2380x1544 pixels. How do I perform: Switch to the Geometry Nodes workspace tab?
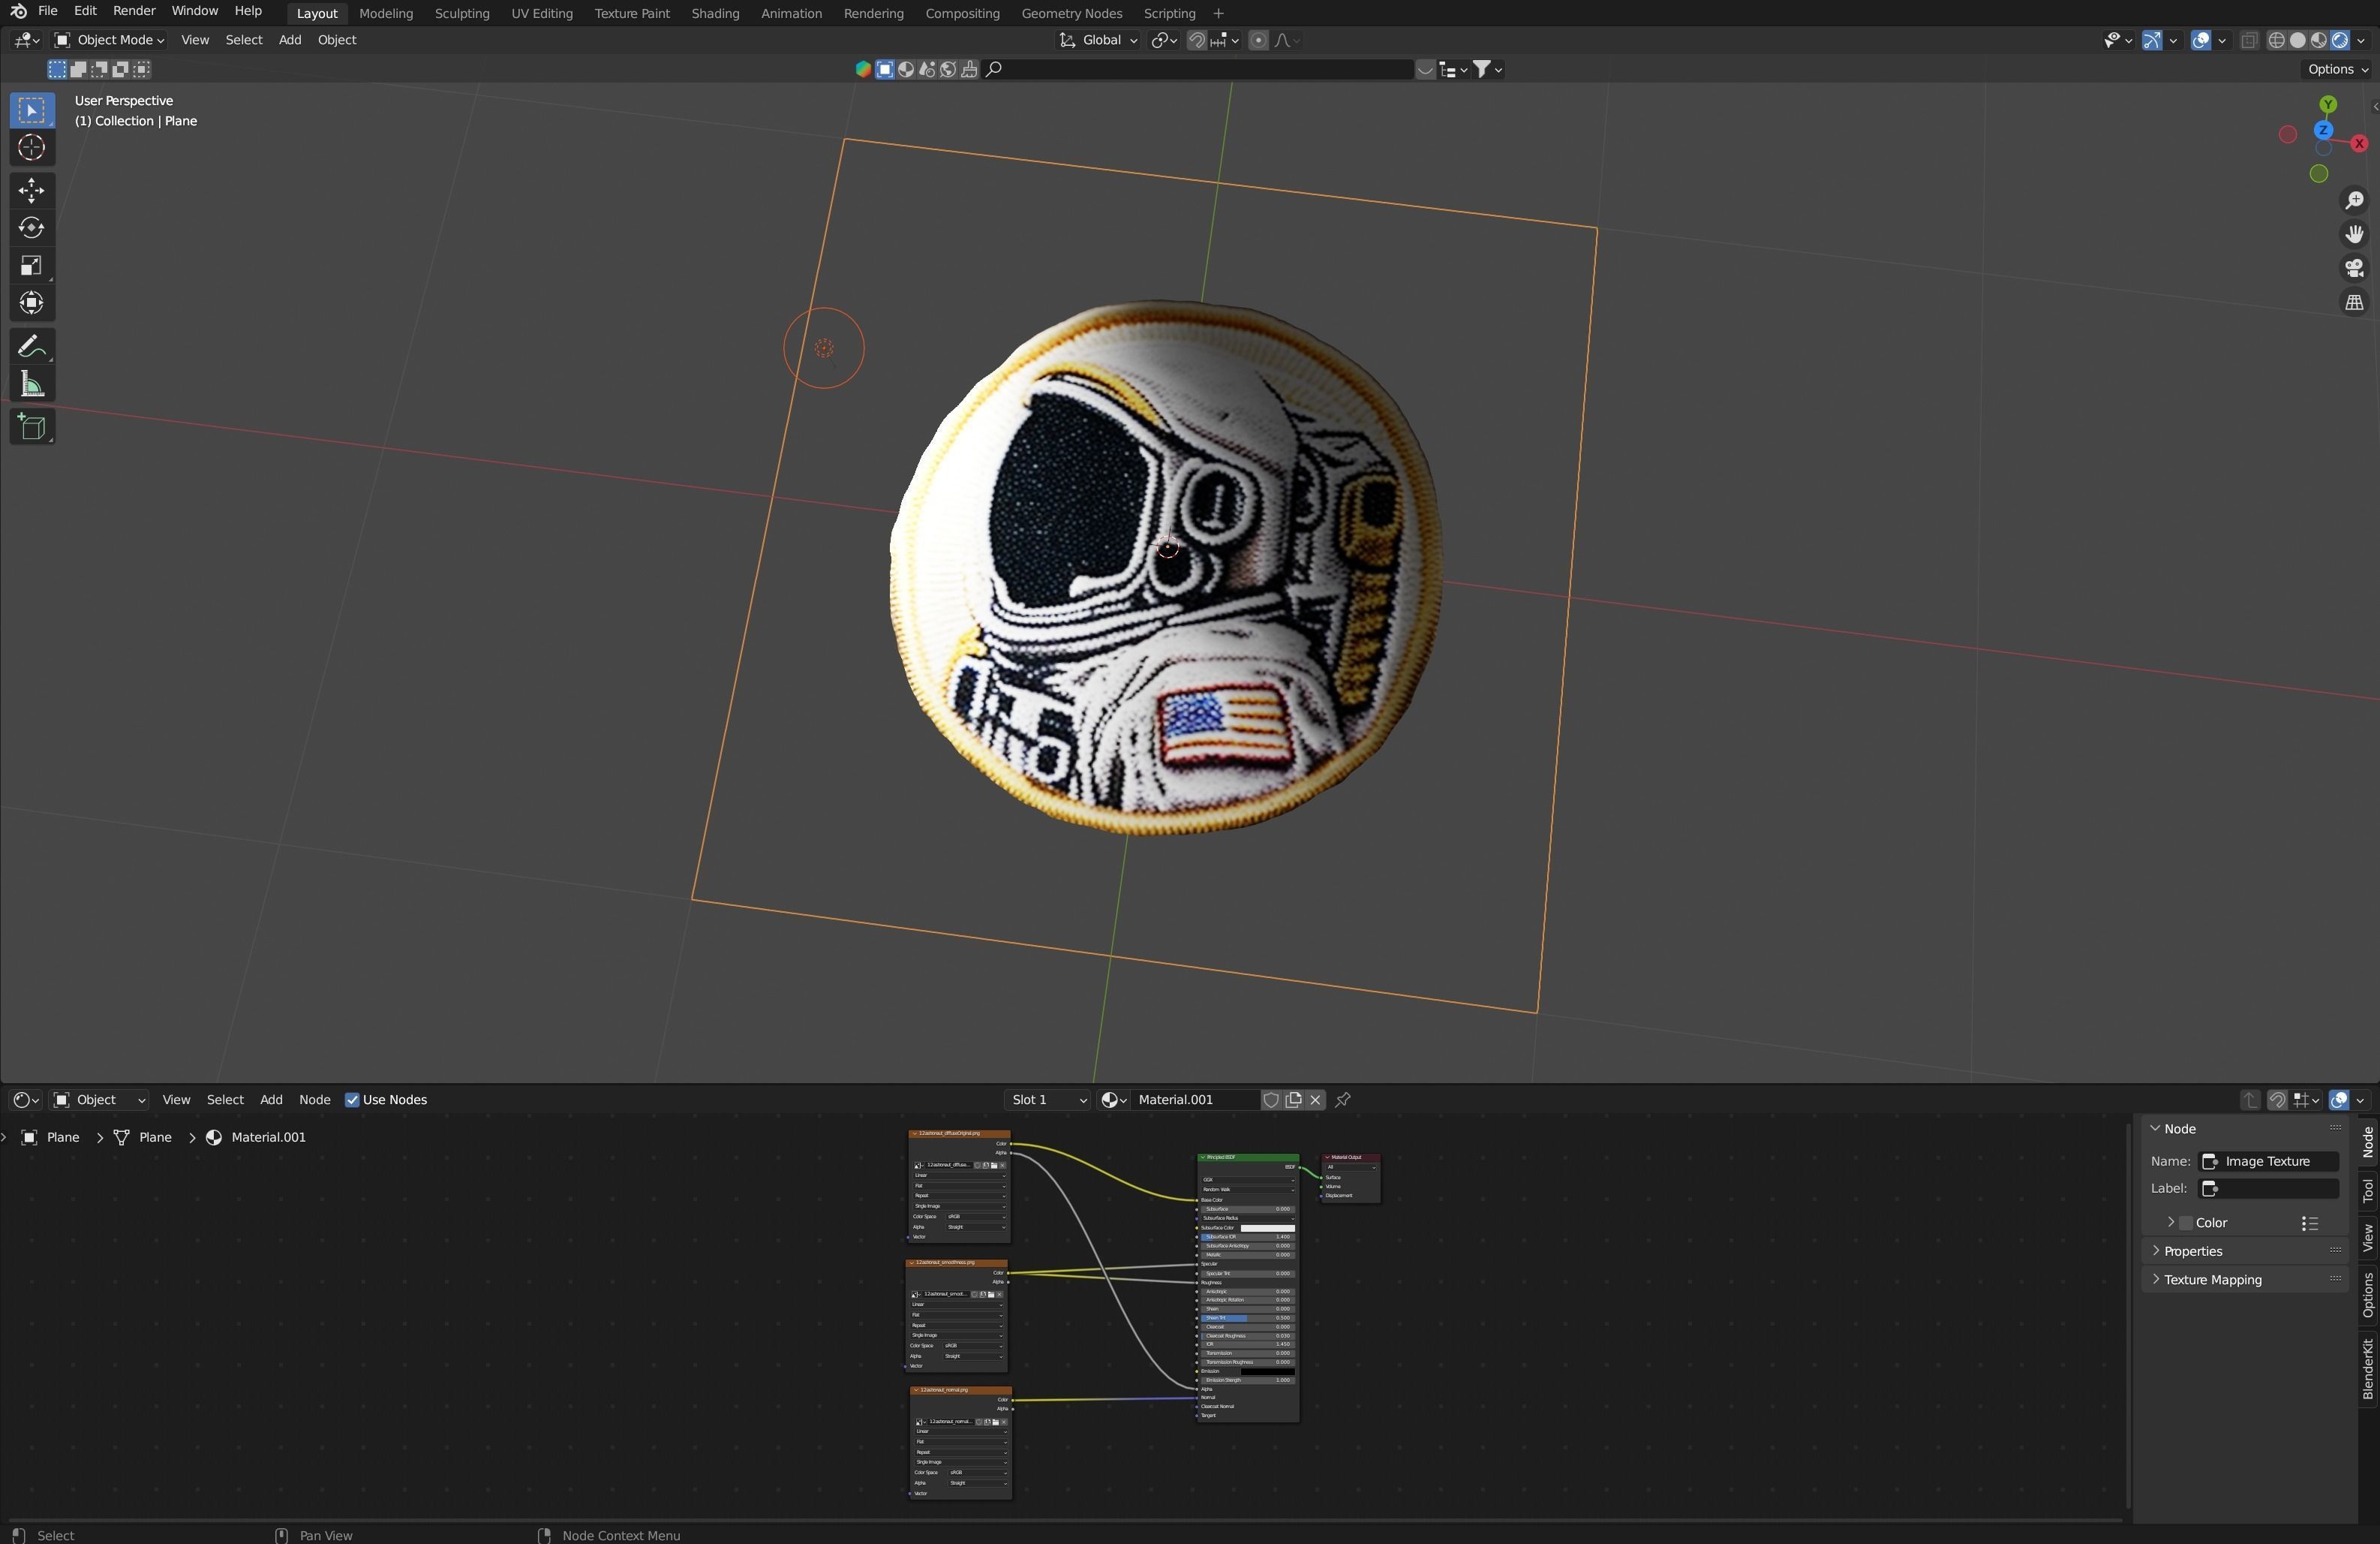1071,13
